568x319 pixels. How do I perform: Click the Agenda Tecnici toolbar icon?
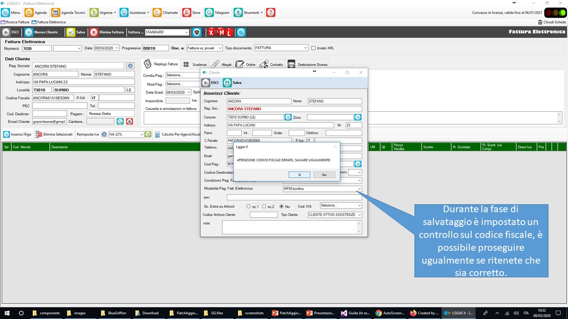[56, 13]
